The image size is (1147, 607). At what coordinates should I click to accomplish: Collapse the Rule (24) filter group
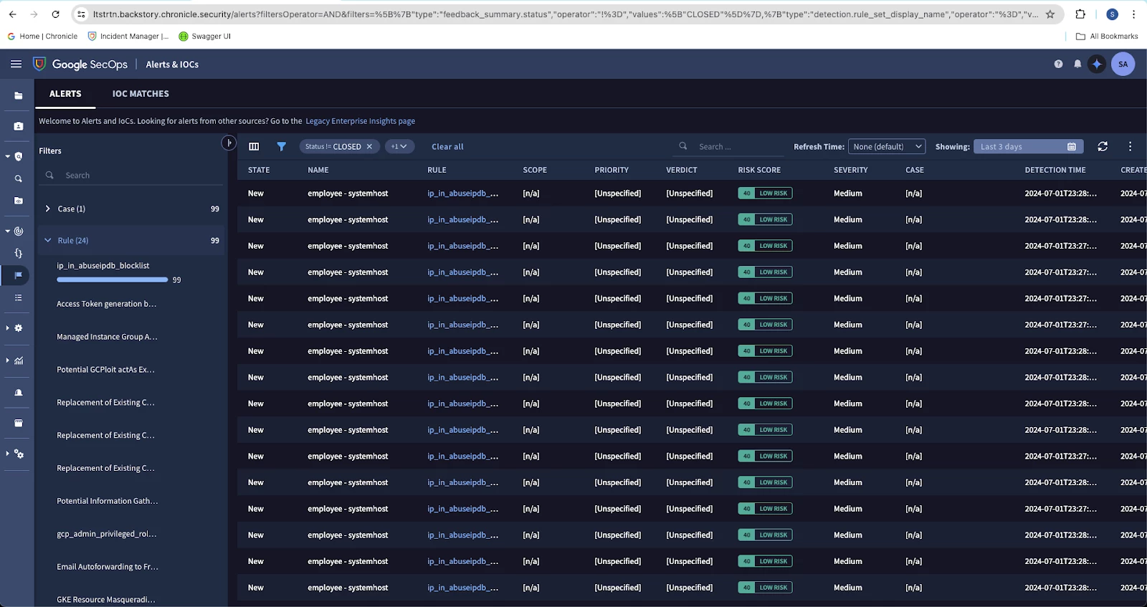(x=47, y=240)
